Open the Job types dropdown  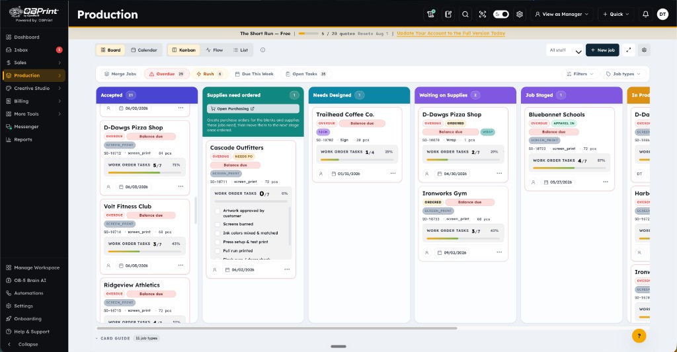click(x=623, y=74)
